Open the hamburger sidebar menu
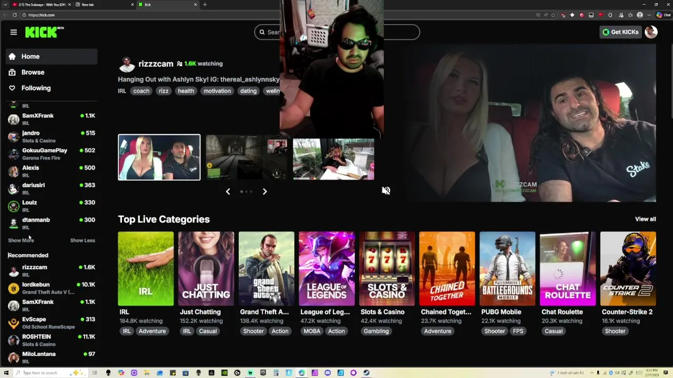This screenshot has height=378, width=673. click(14, 32)
